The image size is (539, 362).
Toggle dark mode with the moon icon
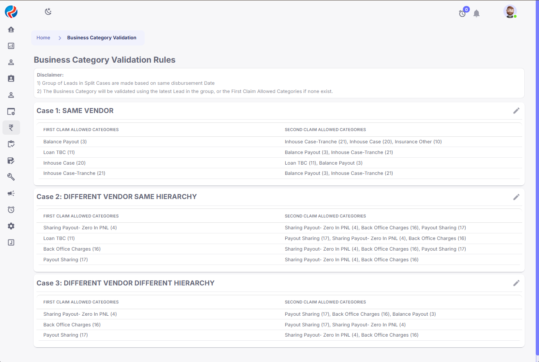[x=48, y=12]
